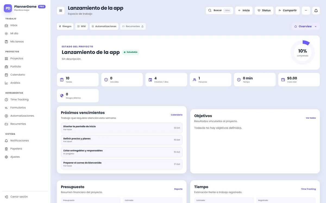Click the Análisis chart icon
326x203 pixels.
(7, 83)
